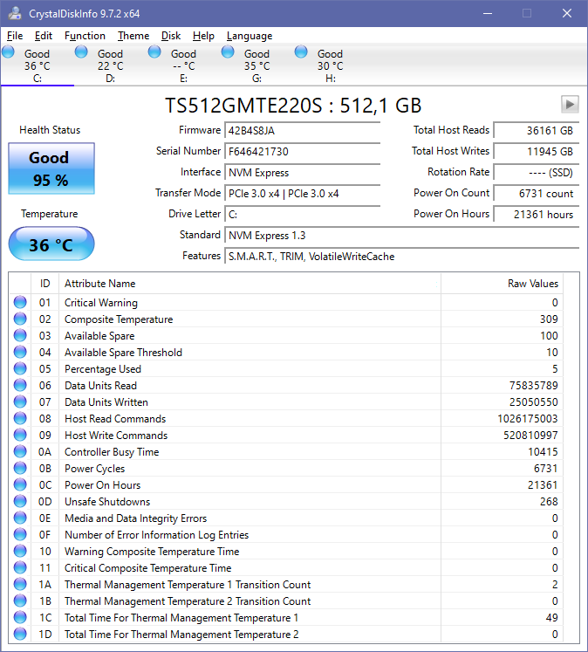
Task: Click the Good 95 % health status button
Action: pyautogui.click(x=51, y=168)
